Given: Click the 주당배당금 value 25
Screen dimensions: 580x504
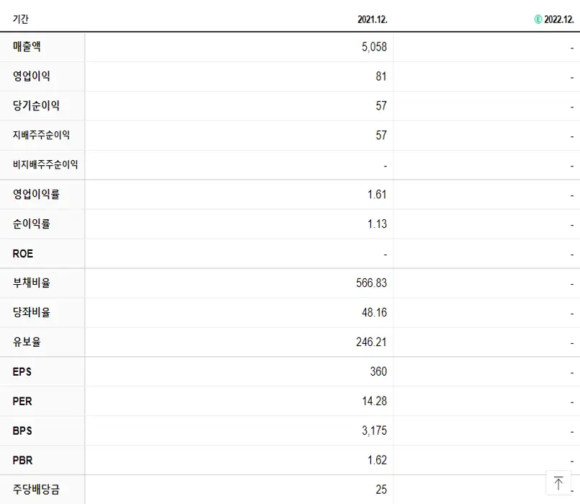Looking at the screenshot, I should coord(380,489).
